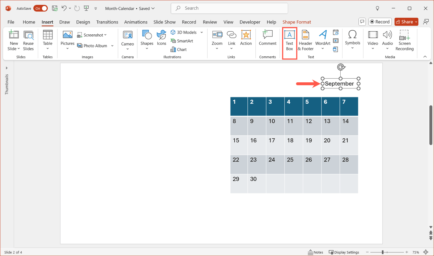The image size is (434, 256).
Task: Open the Shape Format tab
Action: (x=297, y=22)
